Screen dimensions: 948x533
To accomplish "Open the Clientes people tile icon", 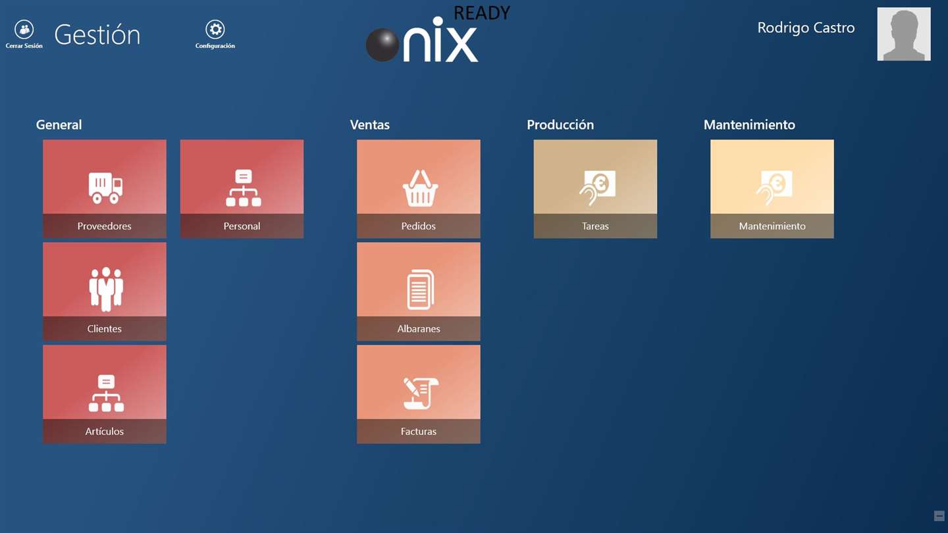I will tap(106, 289).
